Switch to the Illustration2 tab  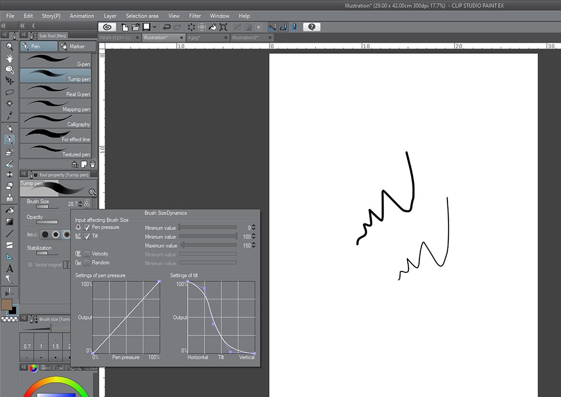pyautogui.click(x=252, y=38)
